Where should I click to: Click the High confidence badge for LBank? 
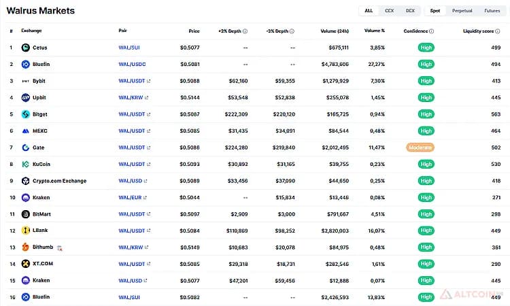tap(426, 231)
